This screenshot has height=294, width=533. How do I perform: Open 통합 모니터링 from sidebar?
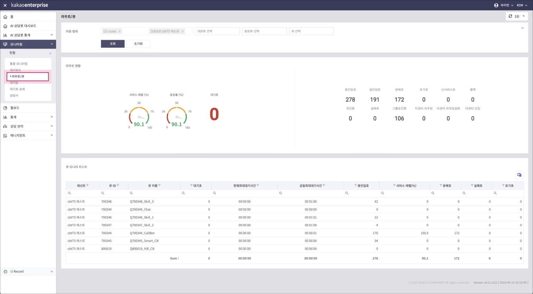tap(19, 64)
